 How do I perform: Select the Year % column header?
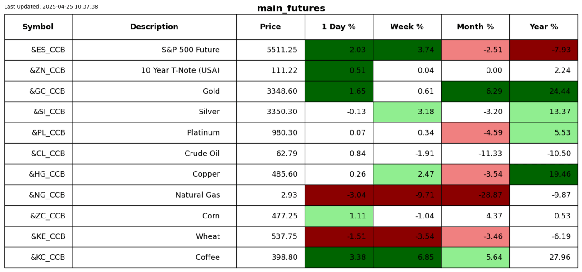click(x=544, y=27)
